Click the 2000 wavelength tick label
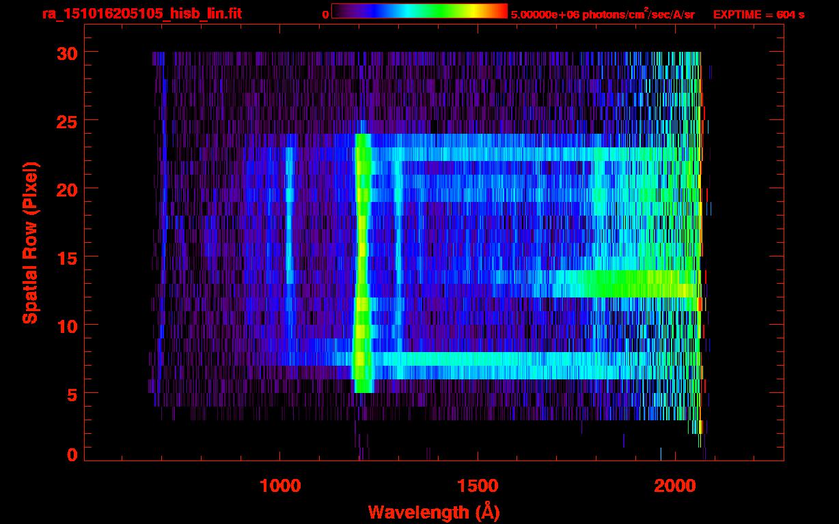This screenshot has width=839, height=524. pyautogui.click(x=675, y=486)
